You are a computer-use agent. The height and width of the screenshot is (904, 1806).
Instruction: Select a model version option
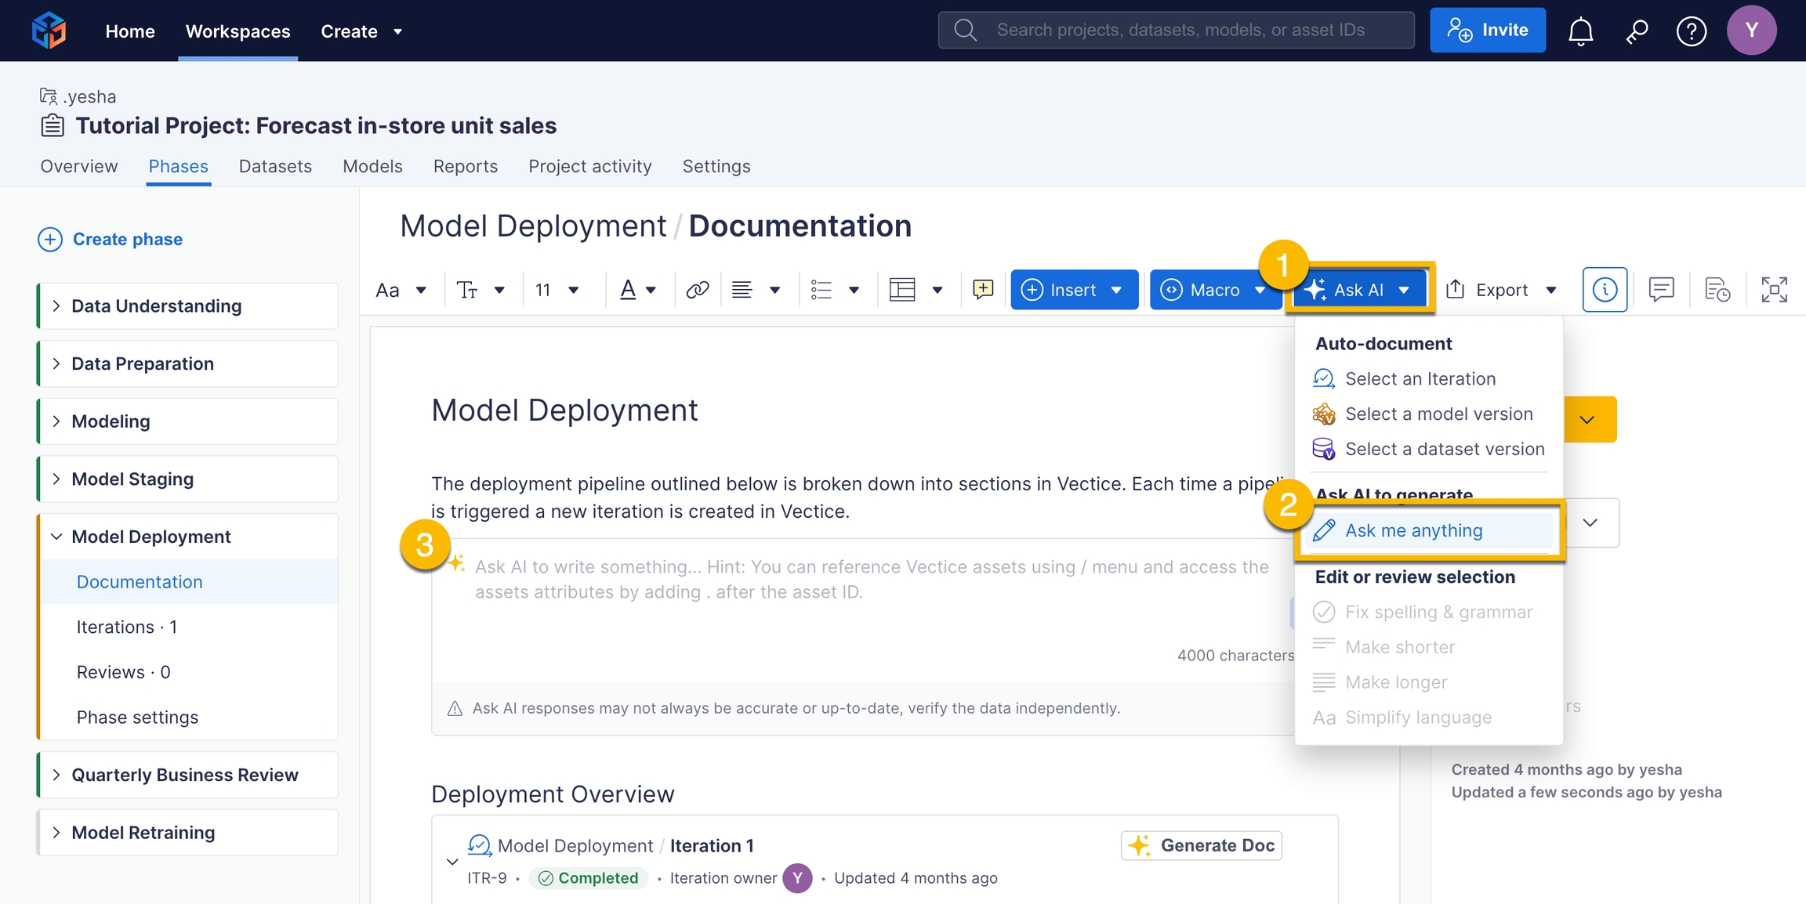(1438, 414)
